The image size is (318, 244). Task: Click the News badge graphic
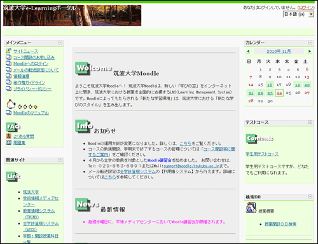[87, 205]
